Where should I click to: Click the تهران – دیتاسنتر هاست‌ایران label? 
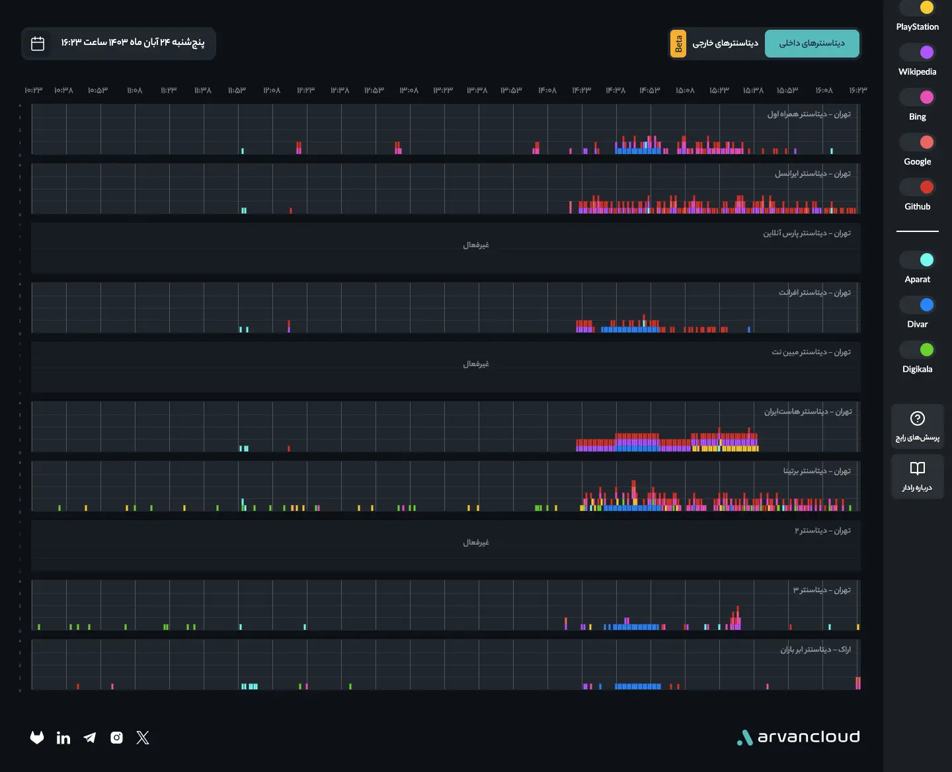click(x=808, y=412)
